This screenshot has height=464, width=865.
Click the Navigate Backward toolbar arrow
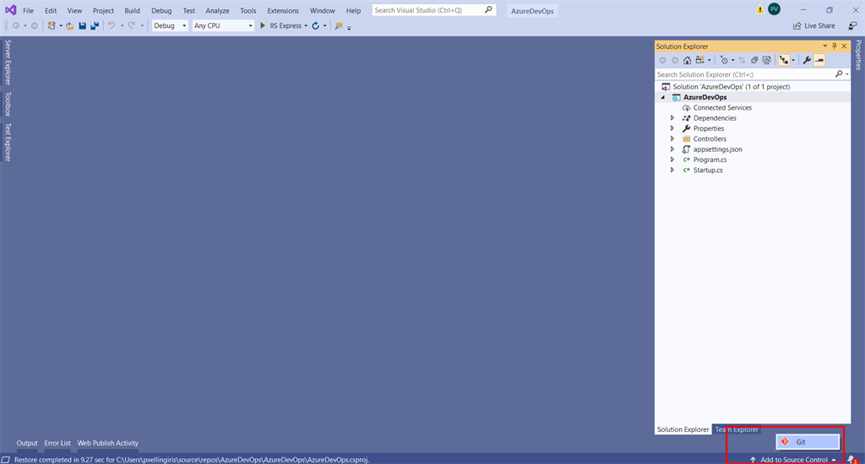[16, 26]
